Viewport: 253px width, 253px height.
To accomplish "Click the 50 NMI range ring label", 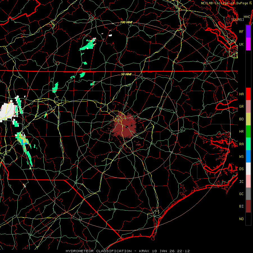I will (x=126, y=74).
